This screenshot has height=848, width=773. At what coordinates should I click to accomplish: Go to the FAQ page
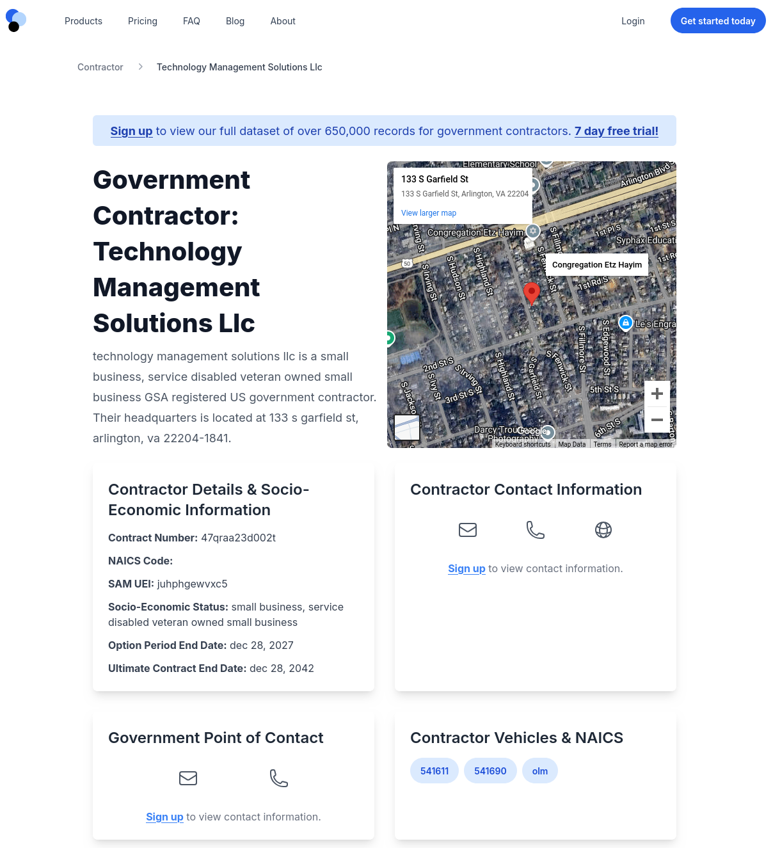coord(191,21)
